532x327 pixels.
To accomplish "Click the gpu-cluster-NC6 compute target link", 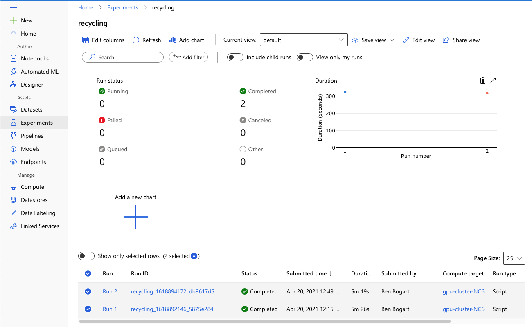I will click(x=463, y=291).
